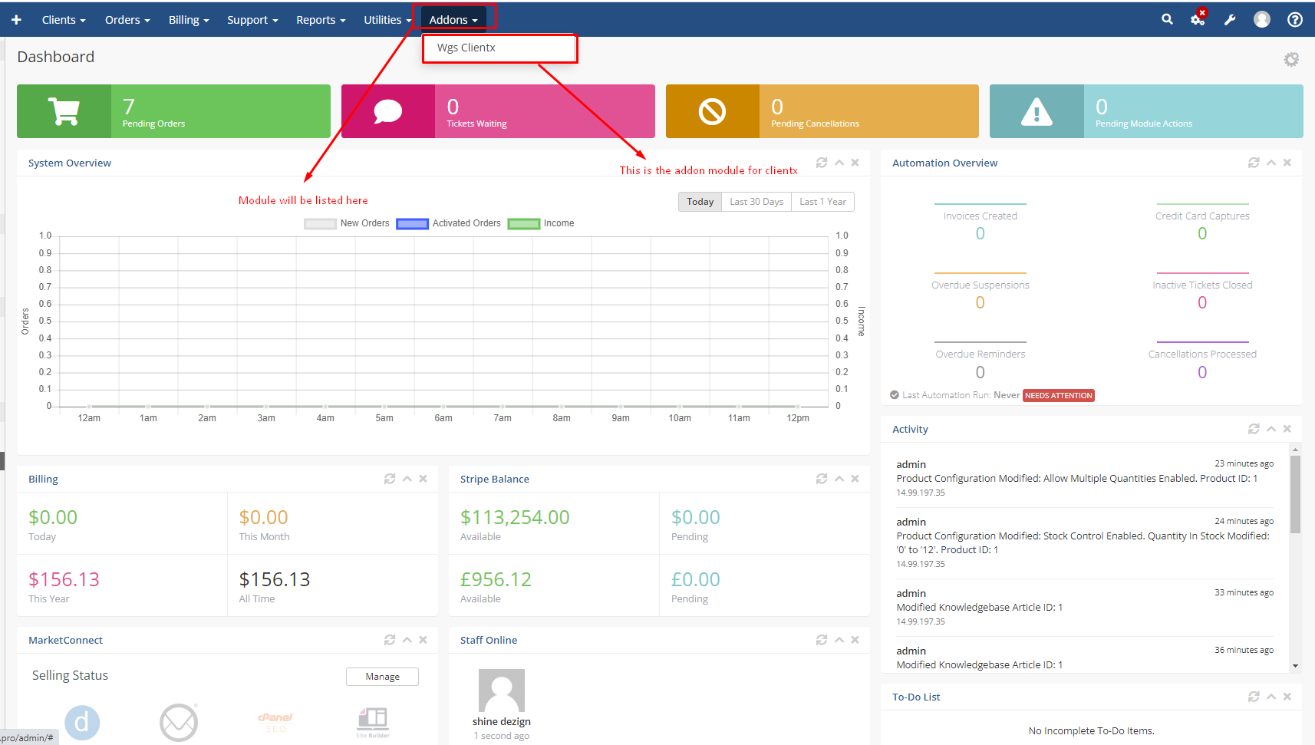The width and height of the screenshot is (1315, 745).
Task: Click the wrench setup icon
Action: point(1230,20)
